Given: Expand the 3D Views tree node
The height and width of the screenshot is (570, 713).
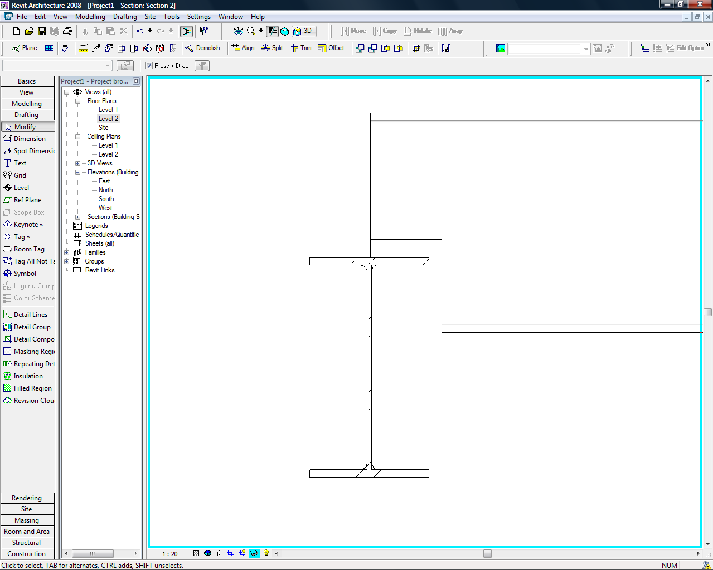Looking at the screenshot, I should 78,163.
